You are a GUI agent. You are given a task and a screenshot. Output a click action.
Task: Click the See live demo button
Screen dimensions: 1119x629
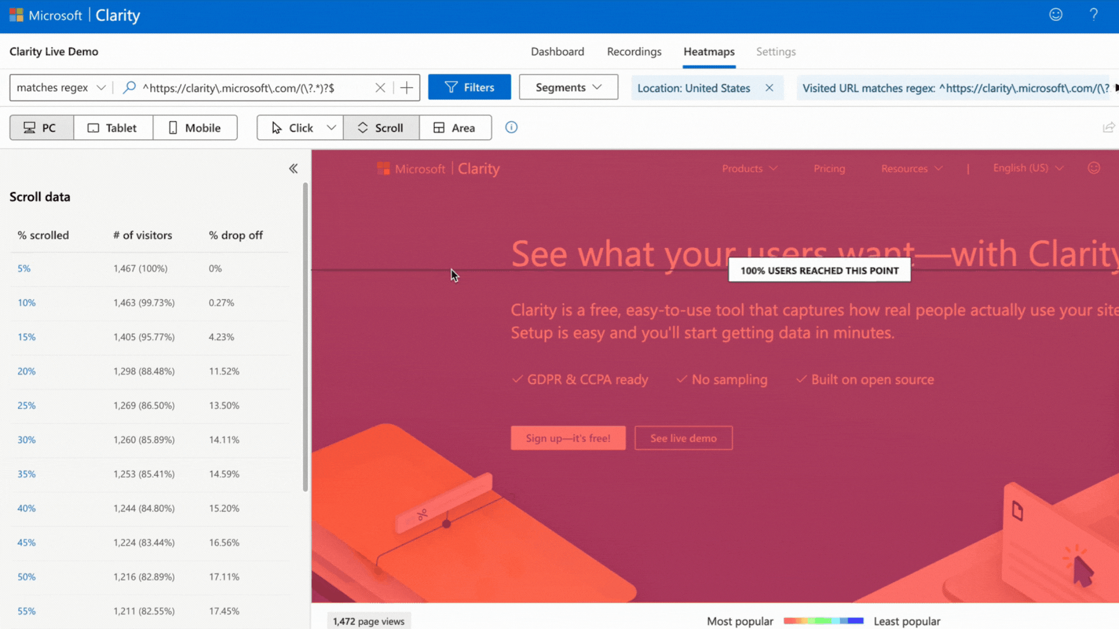pos(684,438)
